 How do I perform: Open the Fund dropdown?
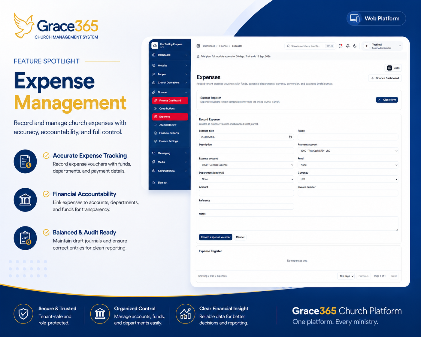pos(348,165)
